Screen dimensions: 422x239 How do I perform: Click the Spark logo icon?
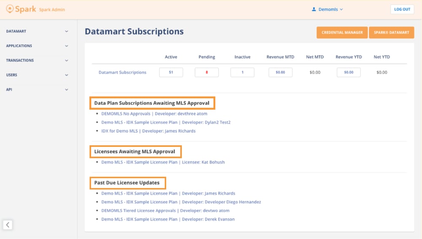[x=10, y=9]
